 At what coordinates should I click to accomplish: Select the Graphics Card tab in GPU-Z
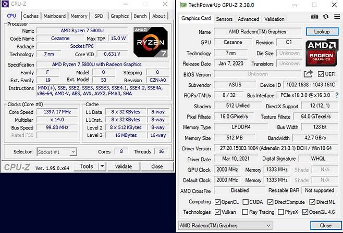[x=196, y=18]
